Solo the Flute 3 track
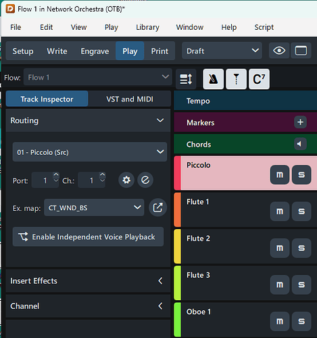The height and width of the screenshot is (338, 317). tap(301, 285)
